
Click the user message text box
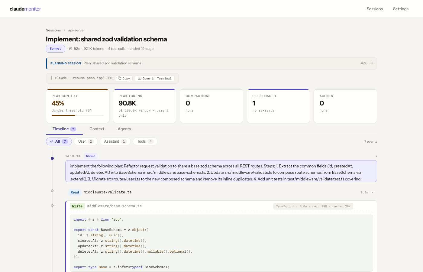tap(221, 171)
